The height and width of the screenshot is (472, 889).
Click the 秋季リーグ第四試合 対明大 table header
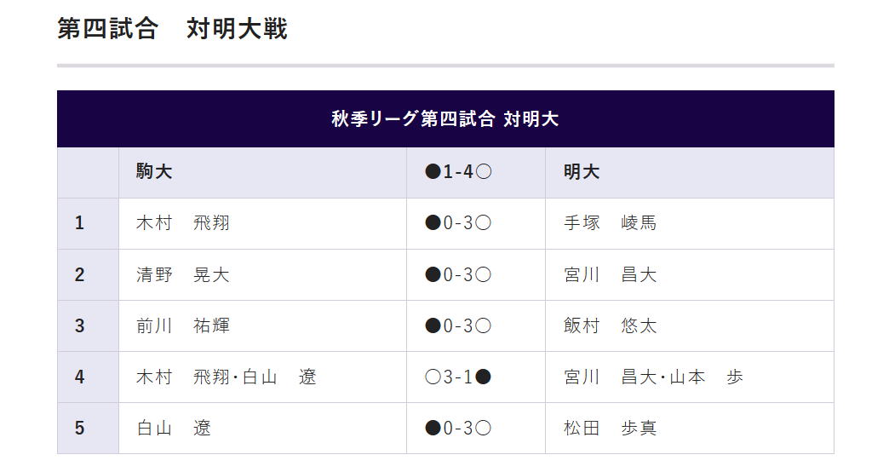pos(444,119)
